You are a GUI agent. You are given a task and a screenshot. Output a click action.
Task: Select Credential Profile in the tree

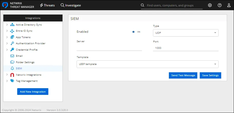26,50
